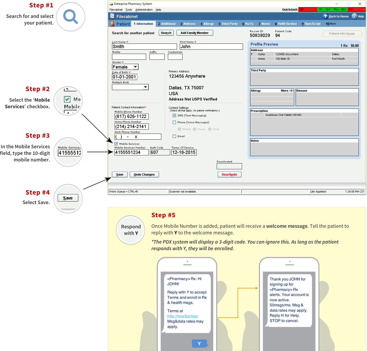Open the Help menu in the menu bar
The image size is (367, 351).
[x=158, y=10]
